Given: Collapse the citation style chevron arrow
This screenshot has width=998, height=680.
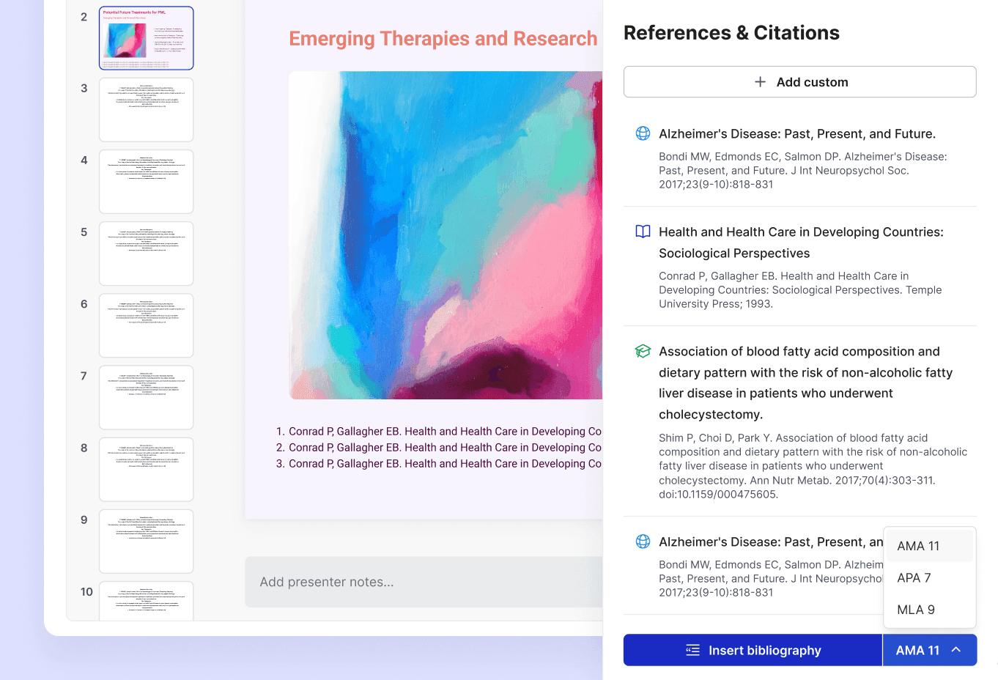Looking at the screenshot, I should pyautogui.click(x=956, y=650).
